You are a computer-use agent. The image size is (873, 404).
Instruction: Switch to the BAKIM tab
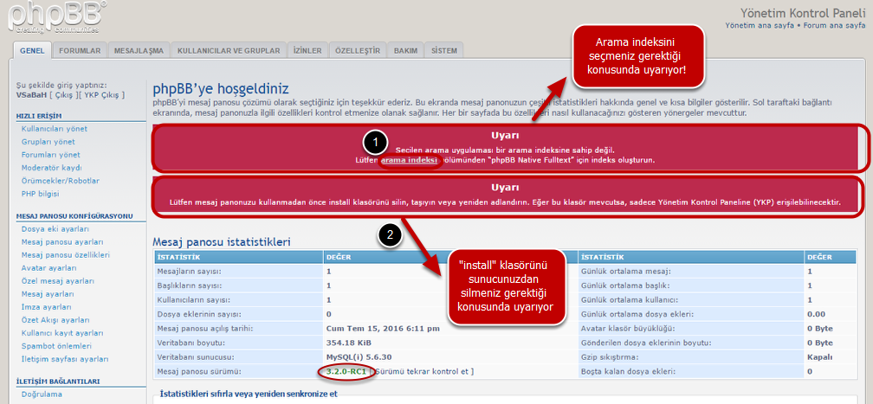[406, 51]
